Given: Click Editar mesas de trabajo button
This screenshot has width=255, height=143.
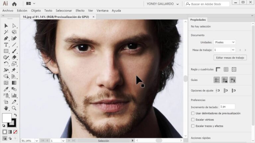Looking at the screenshot, I should [230, 58].
